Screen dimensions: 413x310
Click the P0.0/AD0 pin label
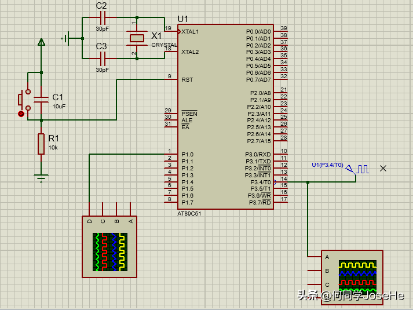pos(258,32)
